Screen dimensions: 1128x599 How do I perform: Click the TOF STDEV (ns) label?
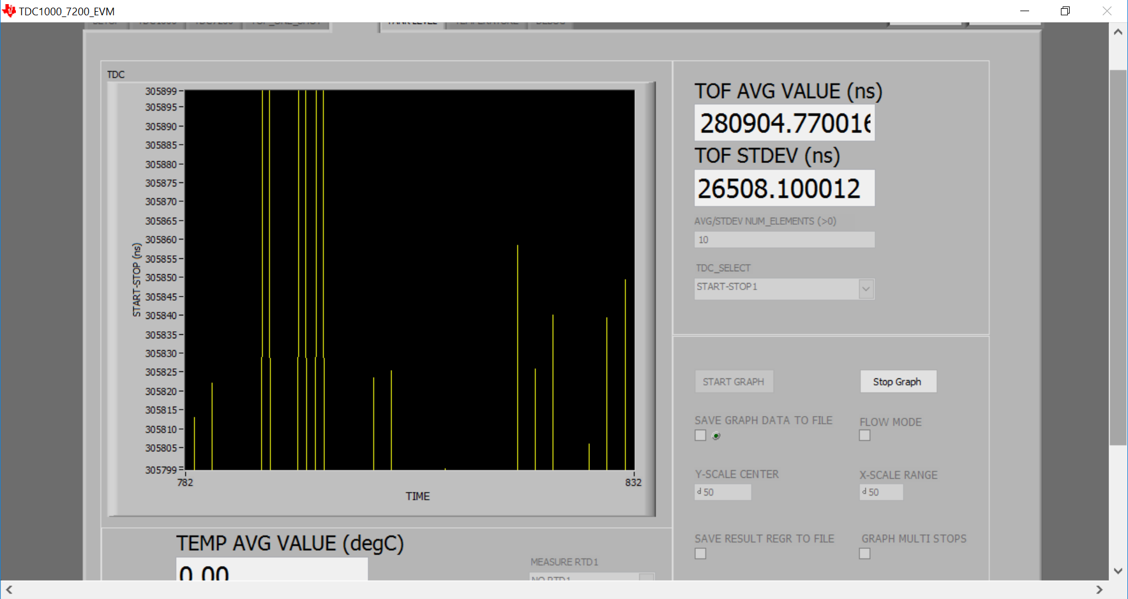pyautogui.click(x=767, y=156)
